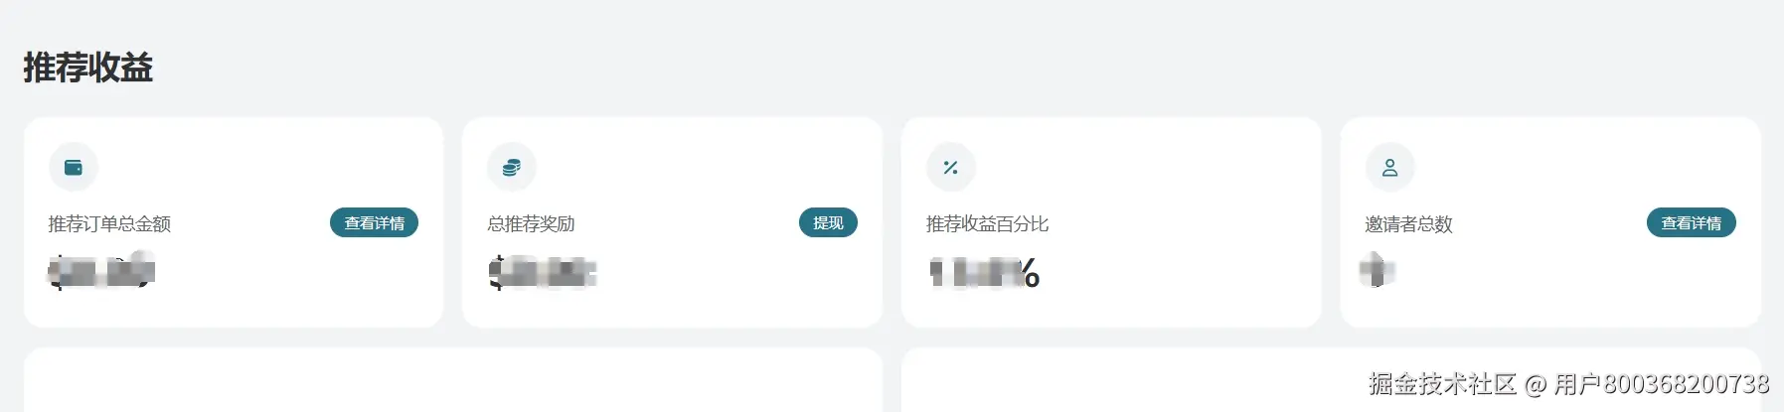Click blurred amount under 总推荐奖励
This screenshot has height=412, width=1784.
click(542, 272)
